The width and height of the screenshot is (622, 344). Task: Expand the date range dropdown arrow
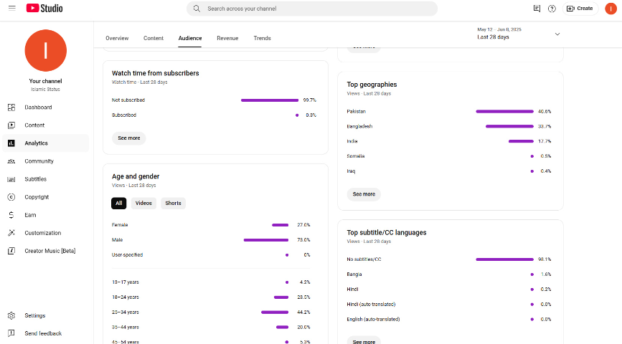point(557,34)
